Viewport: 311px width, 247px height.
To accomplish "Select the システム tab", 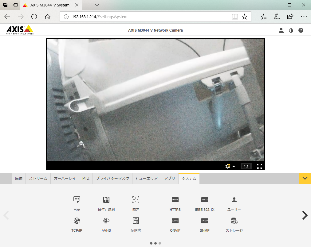I will (x=189, y=179).
